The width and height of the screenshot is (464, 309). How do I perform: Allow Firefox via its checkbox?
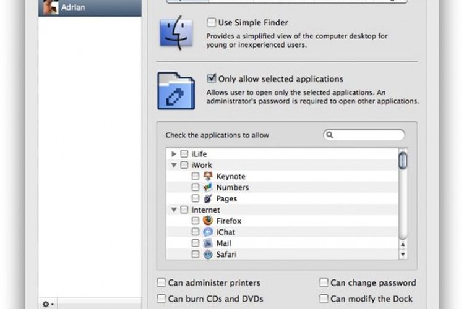195,221
